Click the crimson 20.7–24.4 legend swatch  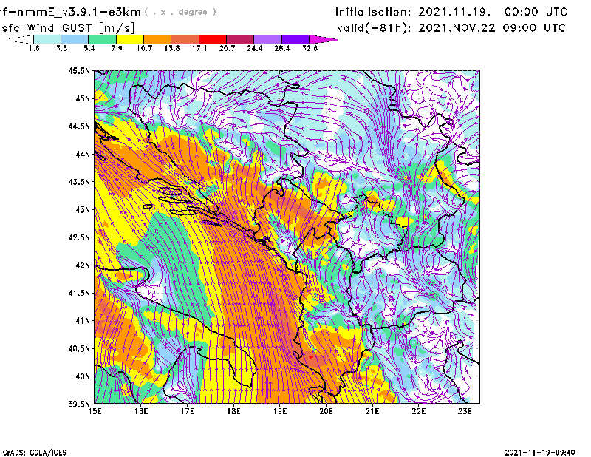tap(240, 39)
